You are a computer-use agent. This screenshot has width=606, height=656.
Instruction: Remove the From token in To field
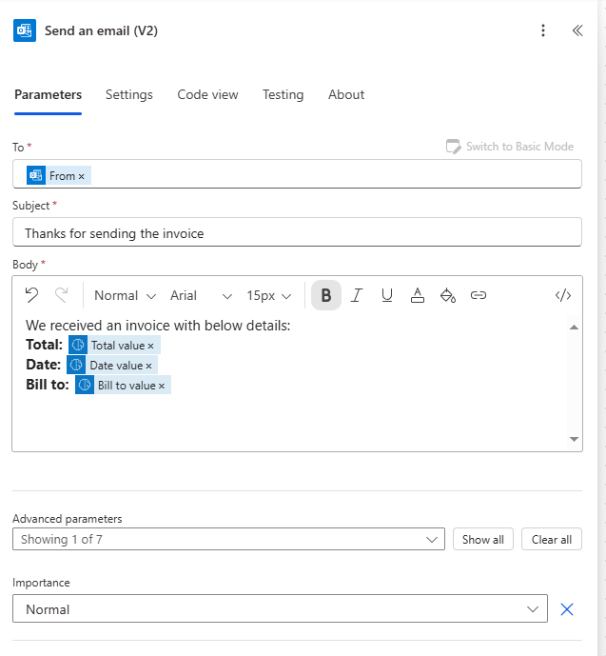coord(82,176)
